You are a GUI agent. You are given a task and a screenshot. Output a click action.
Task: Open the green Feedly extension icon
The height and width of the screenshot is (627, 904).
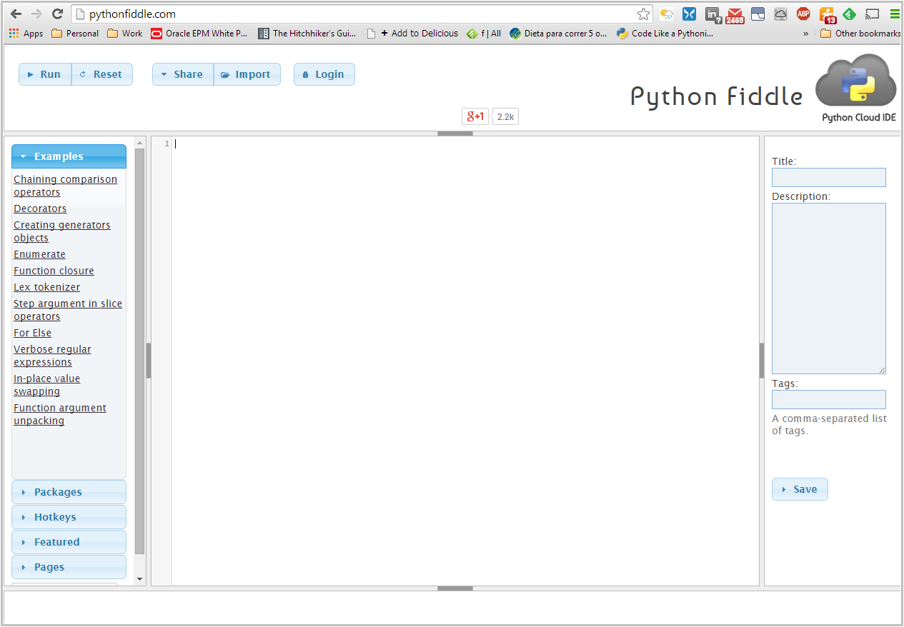pos(849,14)
